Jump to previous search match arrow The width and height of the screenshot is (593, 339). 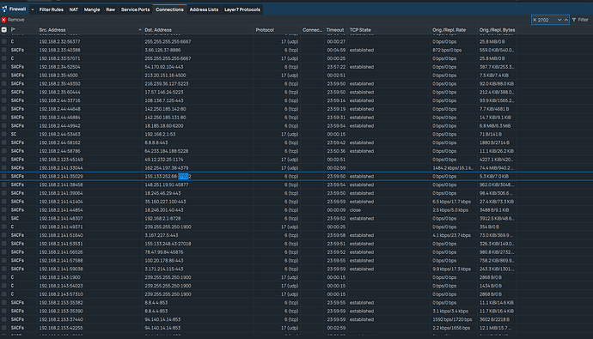565,20
